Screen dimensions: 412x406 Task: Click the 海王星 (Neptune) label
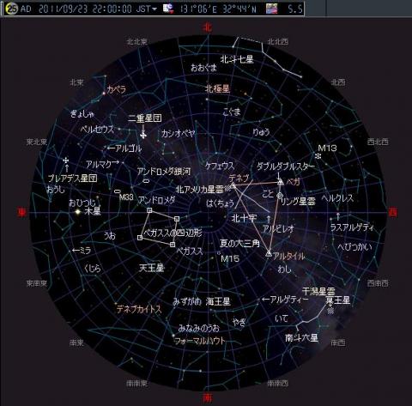(218, 301)
